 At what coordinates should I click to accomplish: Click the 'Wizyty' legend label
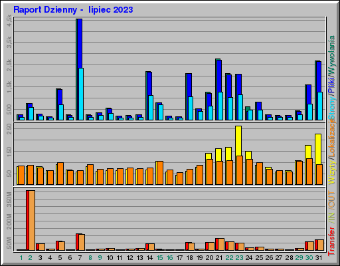click(x=331, y=172)
